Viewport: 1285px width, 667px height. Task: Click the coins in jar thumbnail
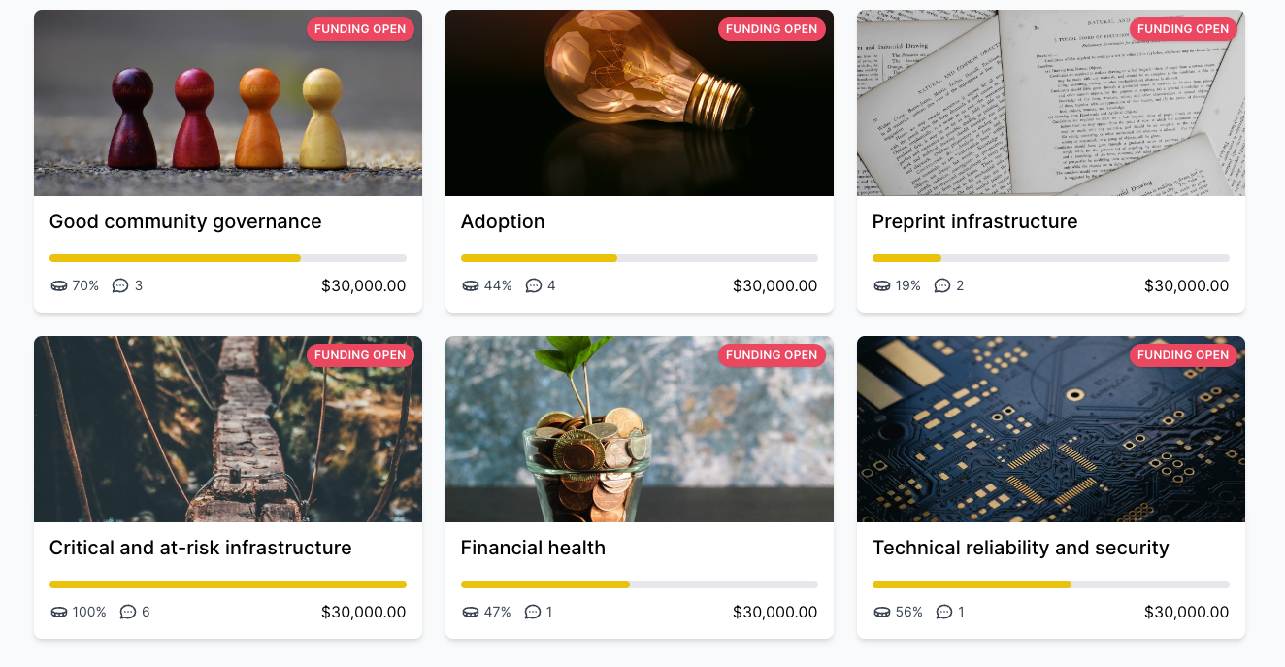click(x=640, y=429)
